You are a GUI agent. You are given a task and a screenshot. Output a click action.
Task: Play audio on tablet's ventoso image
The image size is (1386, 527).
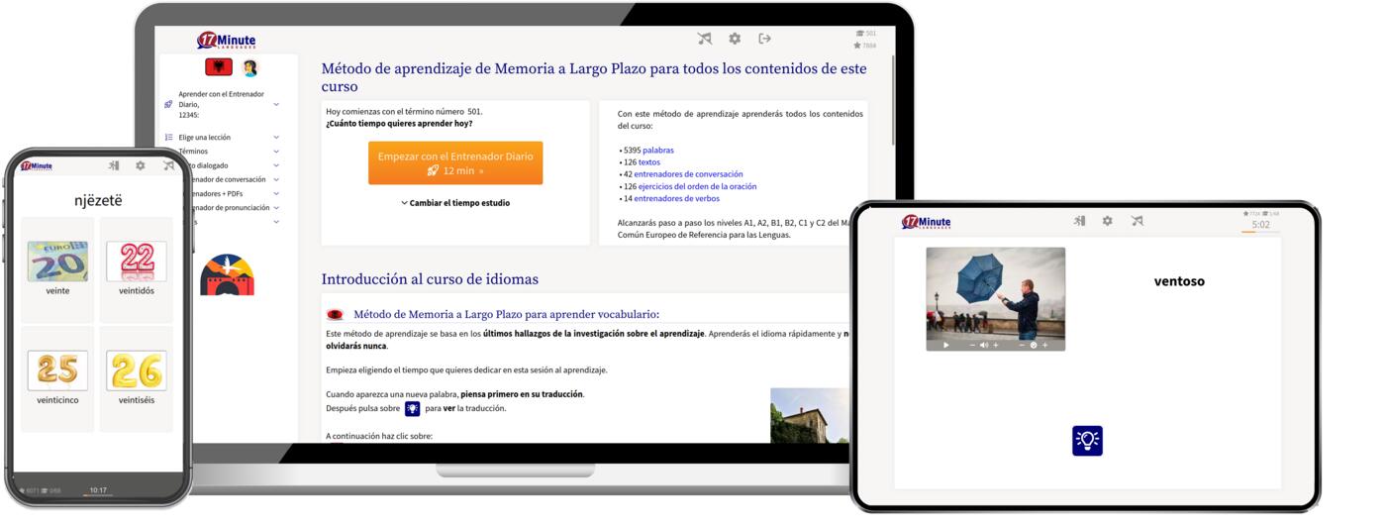(946, 345)
